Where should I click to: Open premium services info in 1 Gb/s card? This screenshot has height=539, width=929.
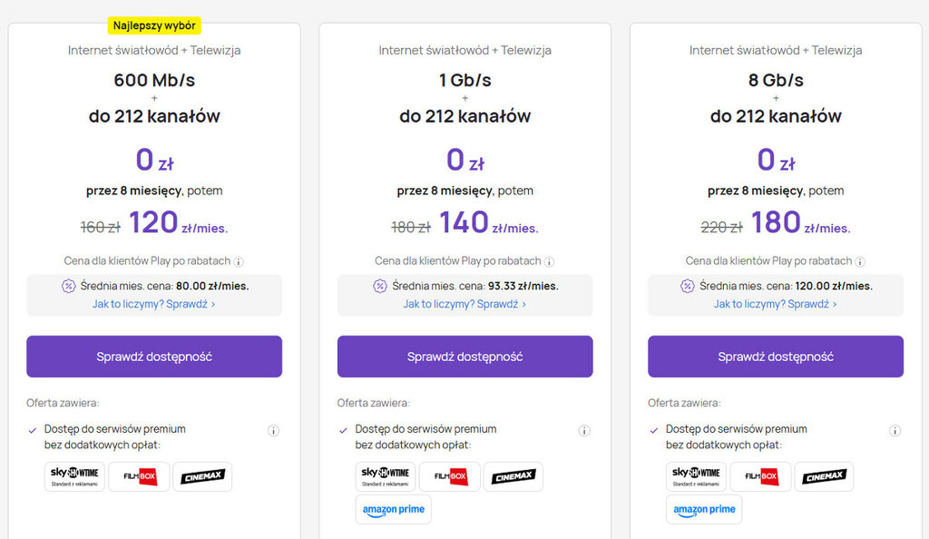[x=584, y=431]
